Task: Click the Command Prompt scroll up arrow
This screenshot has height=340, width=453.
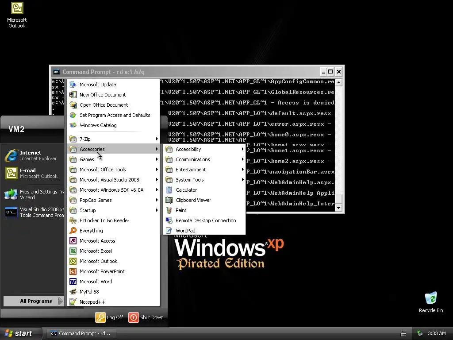Action: (x=338, y=82)
